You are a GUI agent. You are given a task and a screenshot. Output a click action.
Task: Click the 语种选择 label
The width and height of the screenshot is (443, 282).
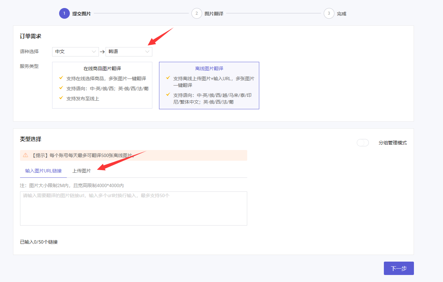click(29, 51)
